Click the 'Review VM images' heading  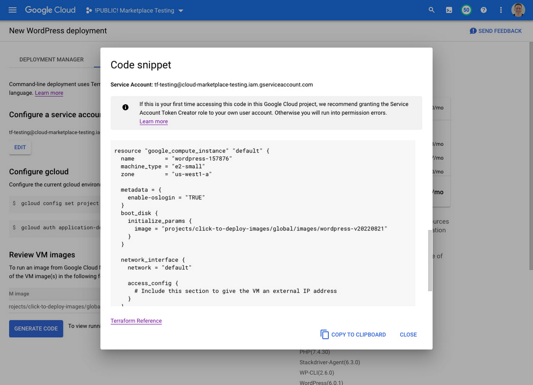tap(42, 255)
